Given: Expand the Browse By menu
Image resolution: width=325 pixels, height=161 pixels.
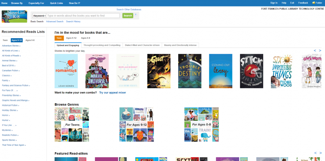Looking at the screenshot, I should pyautogui.click(x=17, y=3).
